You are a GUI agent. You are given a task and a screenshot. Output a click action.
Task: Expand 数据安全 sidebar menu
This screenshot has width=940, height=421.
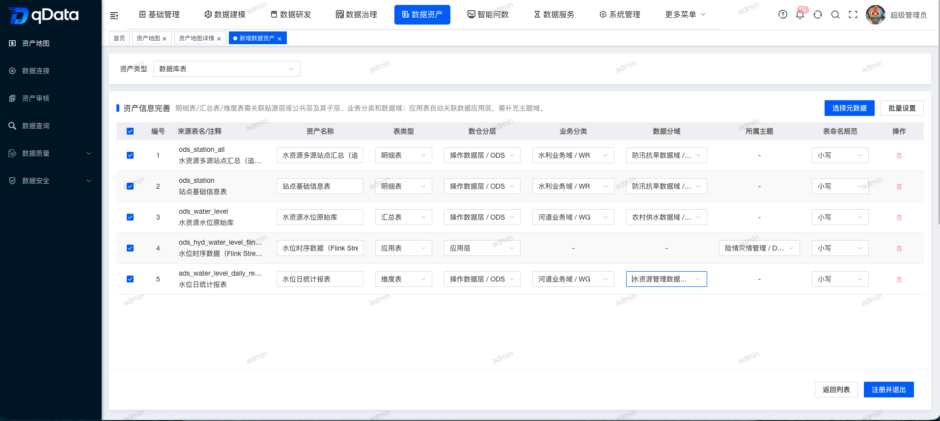(51, 181)
